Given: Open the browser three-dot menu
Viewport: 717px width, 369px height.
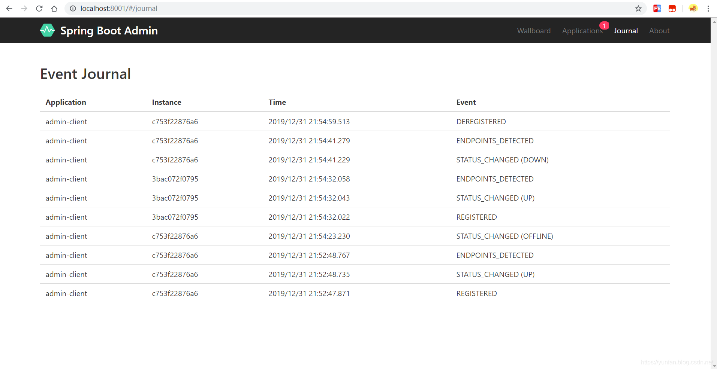Looking at the screenshot, I should coord(708,9).
